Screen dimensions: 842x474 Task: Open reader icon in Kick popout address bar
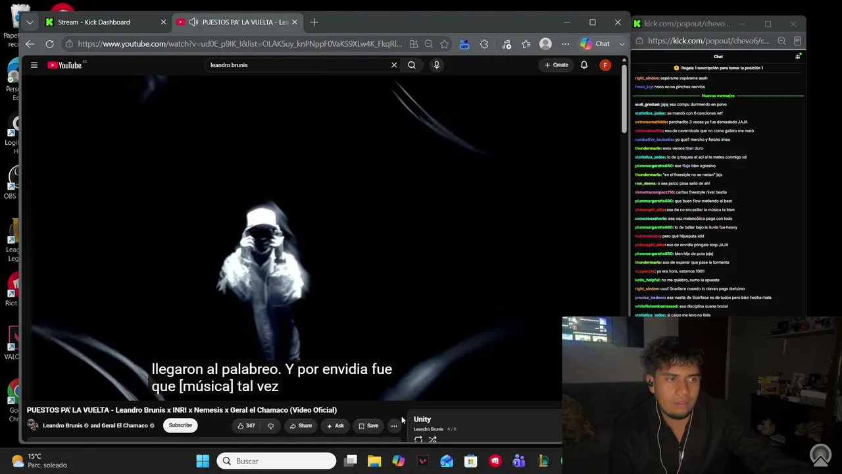click(x=797, y=41)
